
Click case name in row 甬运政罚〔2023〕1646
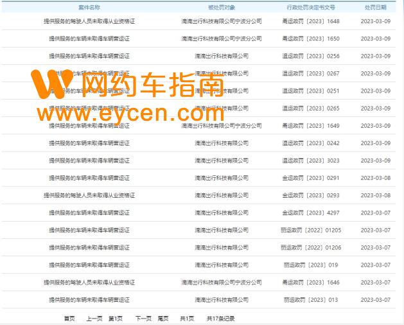pos(89,283)
